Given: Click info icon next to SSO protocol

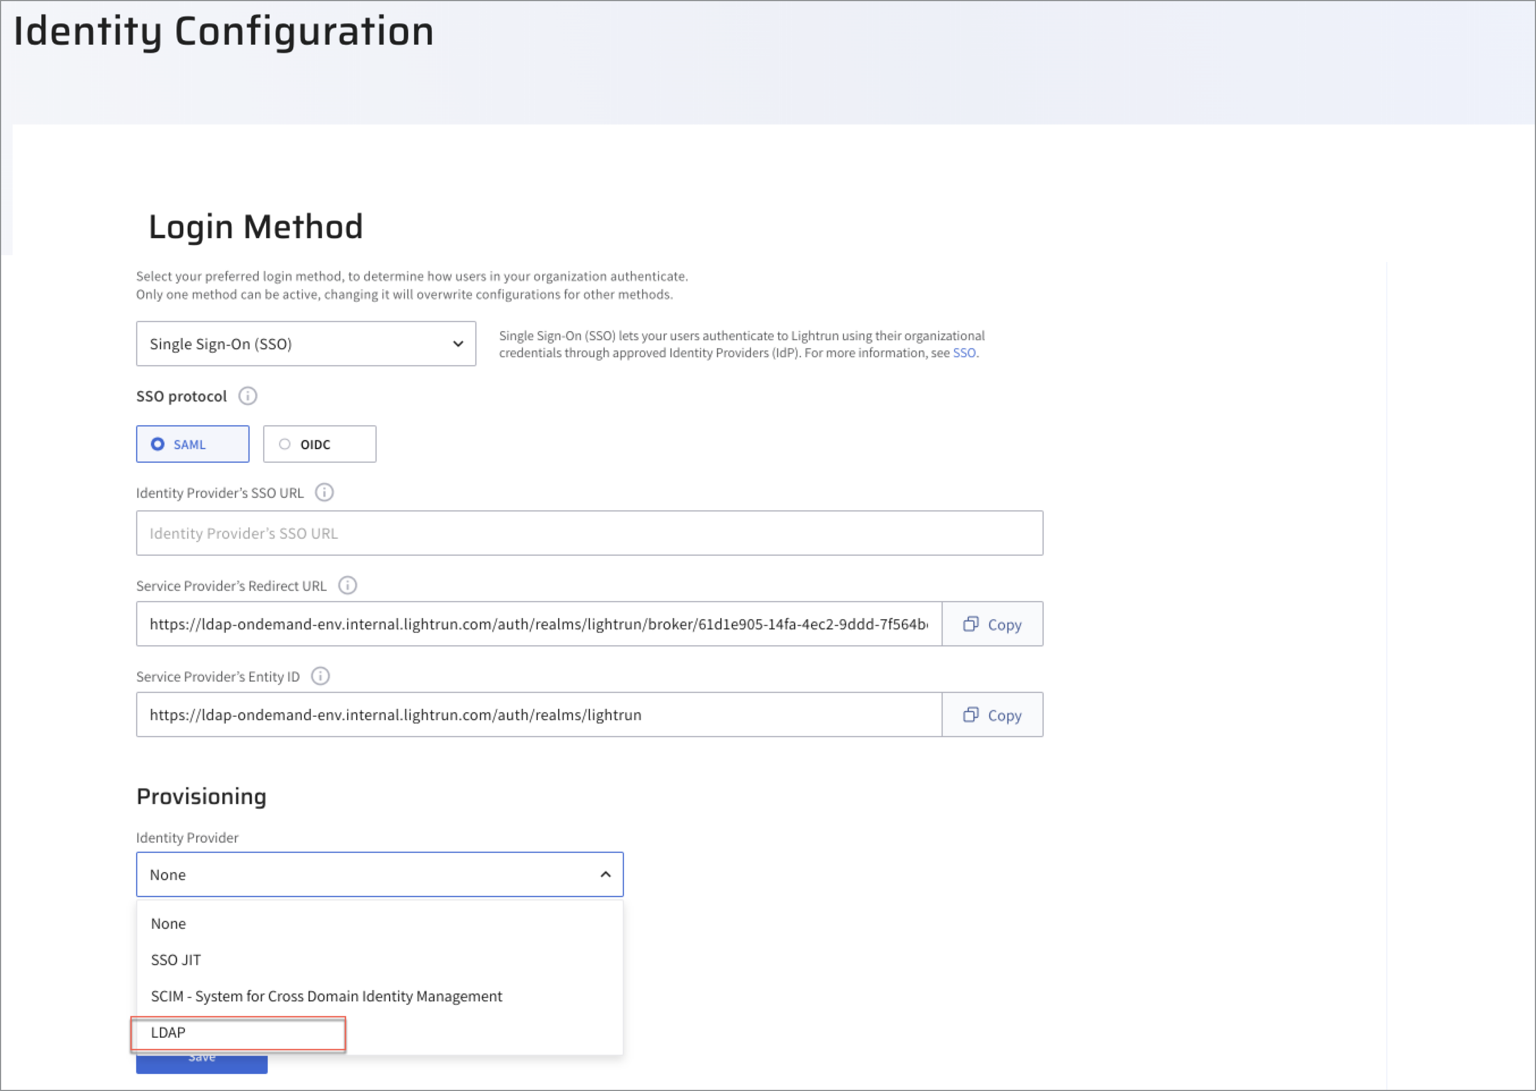Looking at the screenshot, I should (247, 396).
